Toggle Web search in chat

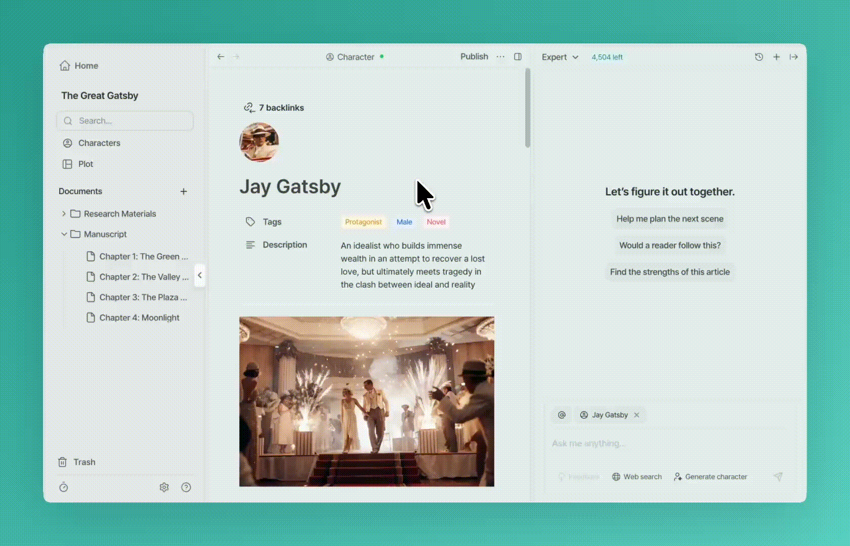pos(636,477)
